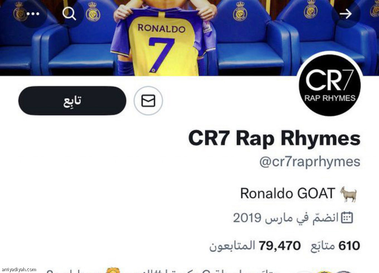Viewport: 379px width, 273px height.
Task: Click the Al Nassr crest beside search
Action: coord(93,12)
